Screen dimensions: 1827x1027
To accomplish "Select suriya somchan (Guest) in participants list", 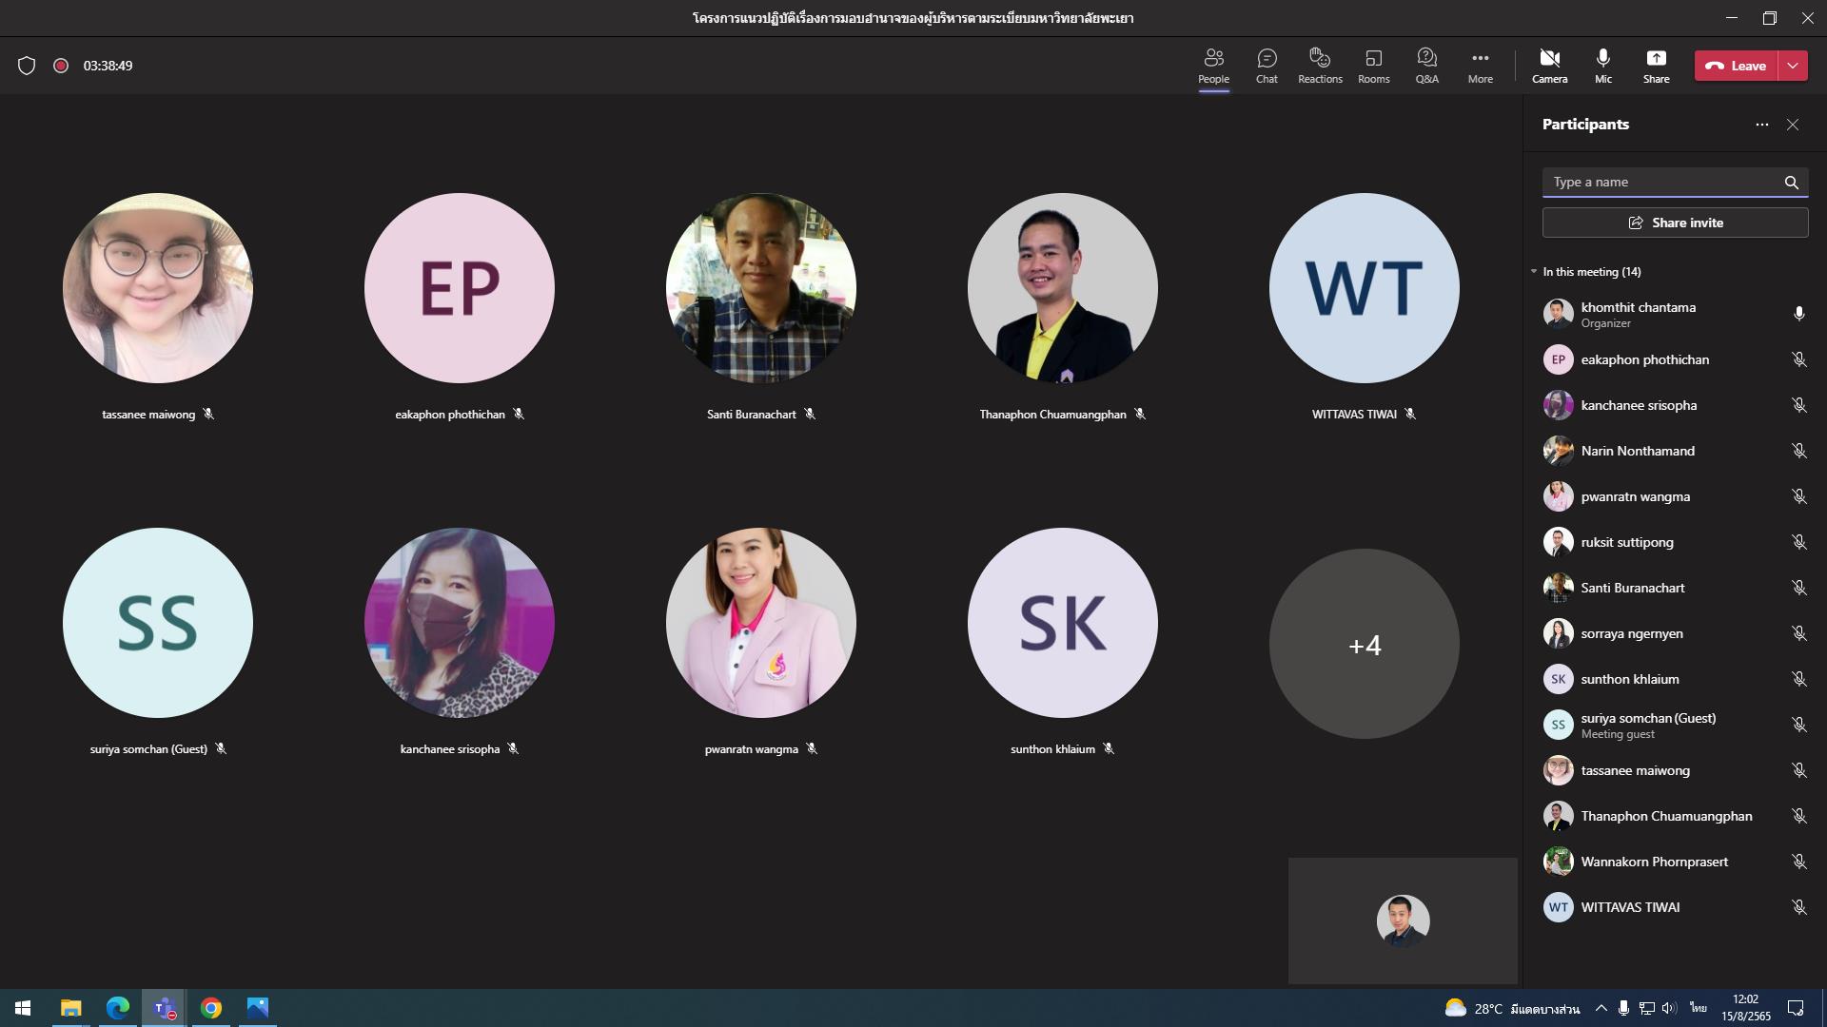I will (1675, 725).
